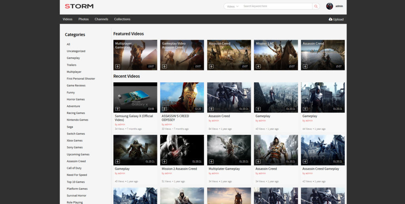Add Mission 2 Assassin Creed to playlist
Viewport: 405px width, 204px height.
click(164, 162)
